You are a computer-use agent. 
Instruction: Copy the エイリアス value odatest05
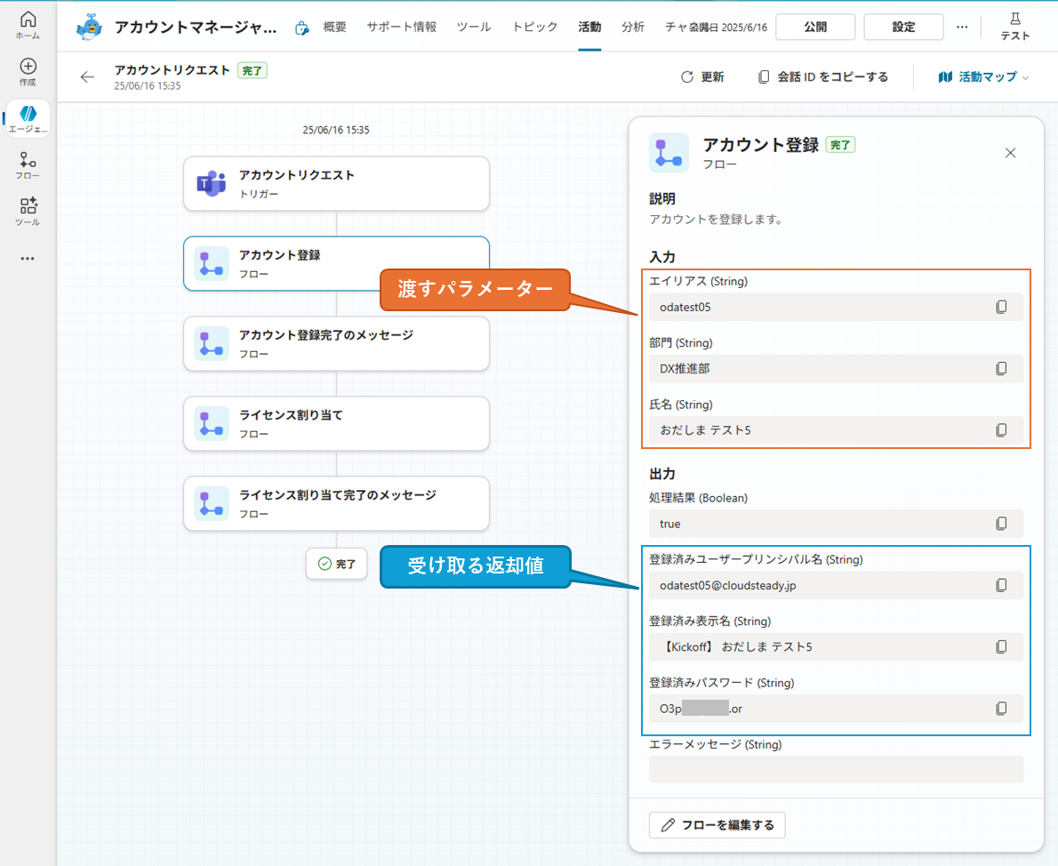(1001, 307)
